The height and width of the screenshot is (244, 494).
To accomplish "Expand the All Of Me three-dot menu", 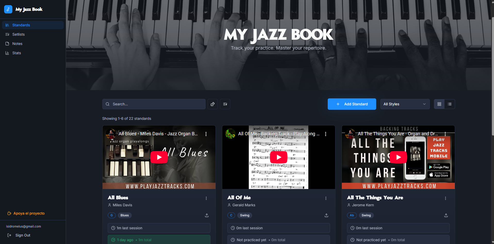I will click(x=326, y=198).
